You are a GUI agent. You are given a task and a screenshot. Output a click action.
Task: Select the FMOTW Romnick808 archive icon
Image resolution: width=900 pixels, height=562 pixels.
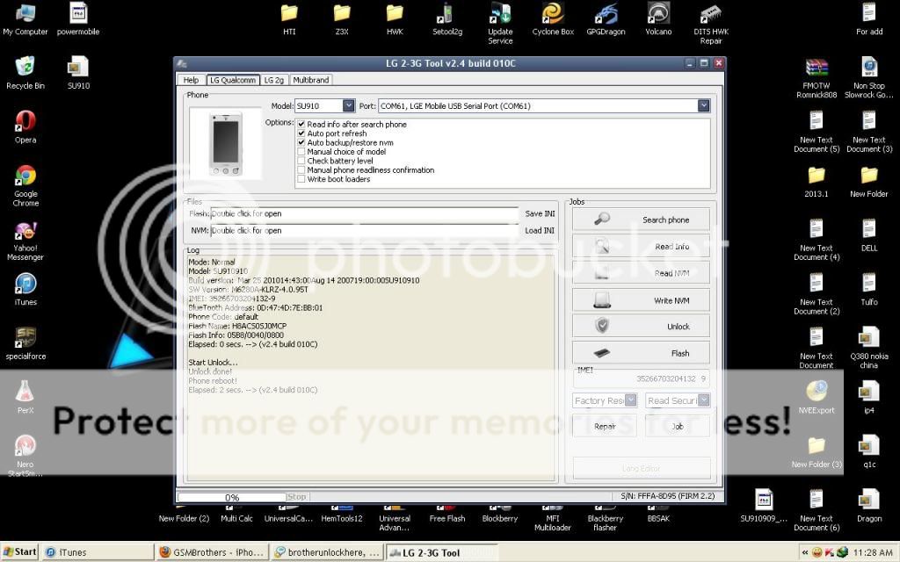[817, 77]
